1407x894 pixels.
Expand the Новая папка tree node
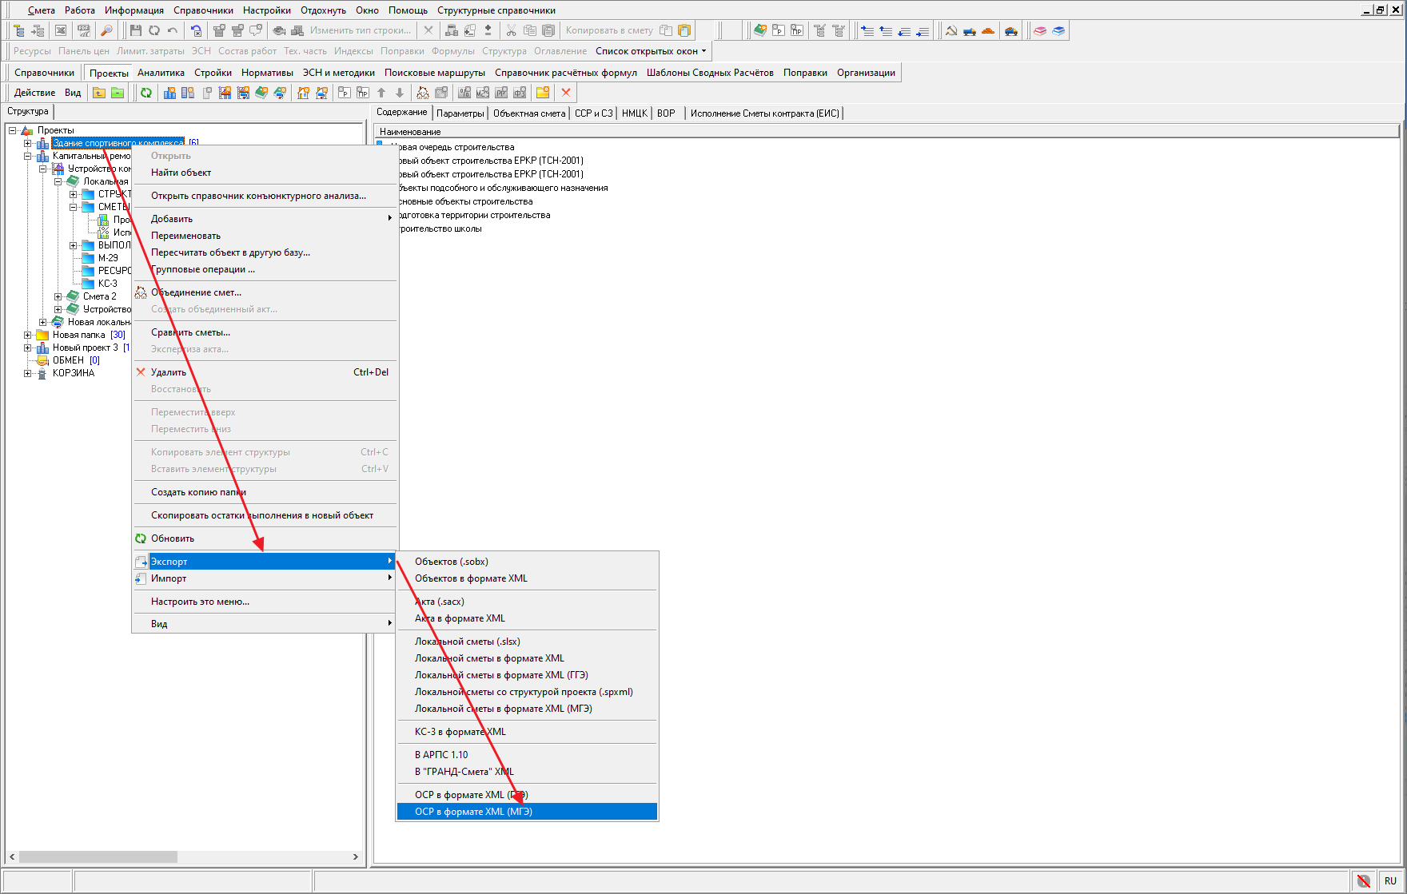click(x=28, y=335)
